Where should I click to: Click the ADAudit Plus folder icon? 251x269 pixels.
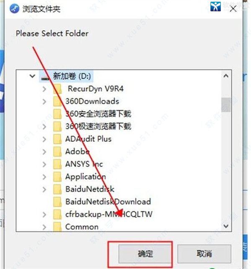click(x=57, y=139)
